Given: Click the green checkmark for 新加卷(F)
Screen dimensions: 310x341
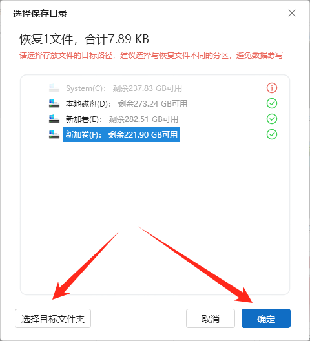Looking at the screenshot, I should pyautogui.click(x=272, y=134).
